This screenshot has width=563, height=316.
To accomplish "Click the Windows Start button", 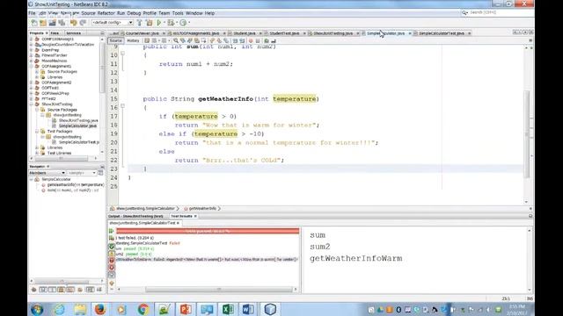I will point(37,309).
